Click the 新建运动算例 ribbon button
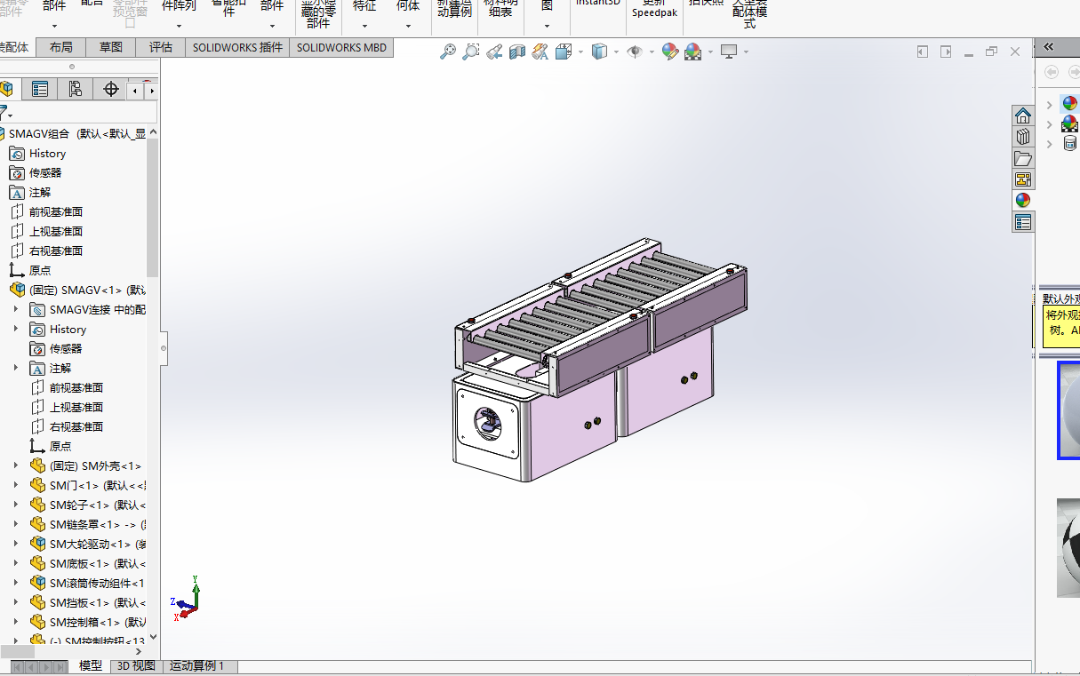Screen dimensions: 1080x676 tap(454, 9)
